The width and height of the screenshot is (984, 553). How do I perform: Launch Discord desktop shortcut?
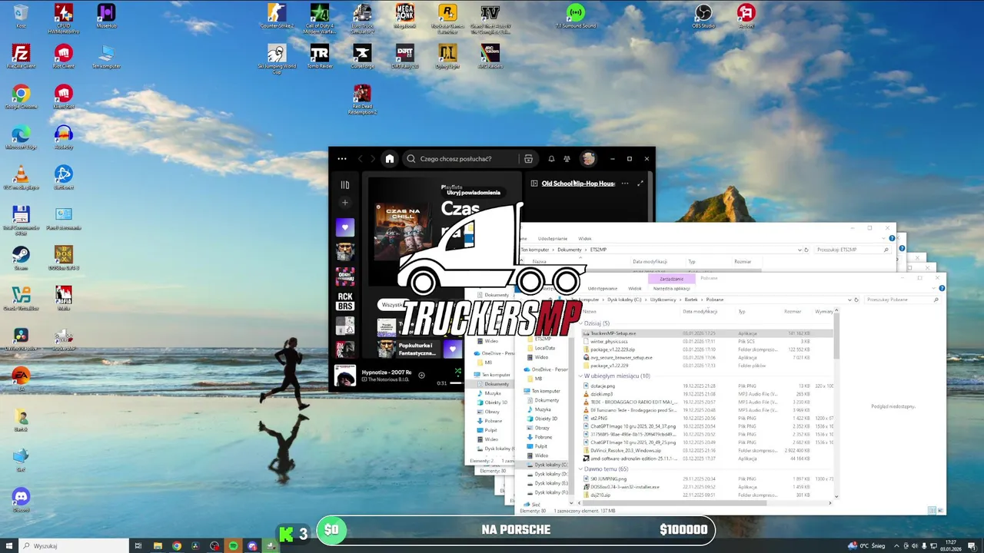pyautogui.click(x=21, y=500)
